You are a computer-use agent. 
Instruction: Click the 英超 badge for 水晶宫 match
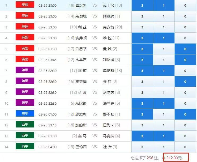click(25, 59)
